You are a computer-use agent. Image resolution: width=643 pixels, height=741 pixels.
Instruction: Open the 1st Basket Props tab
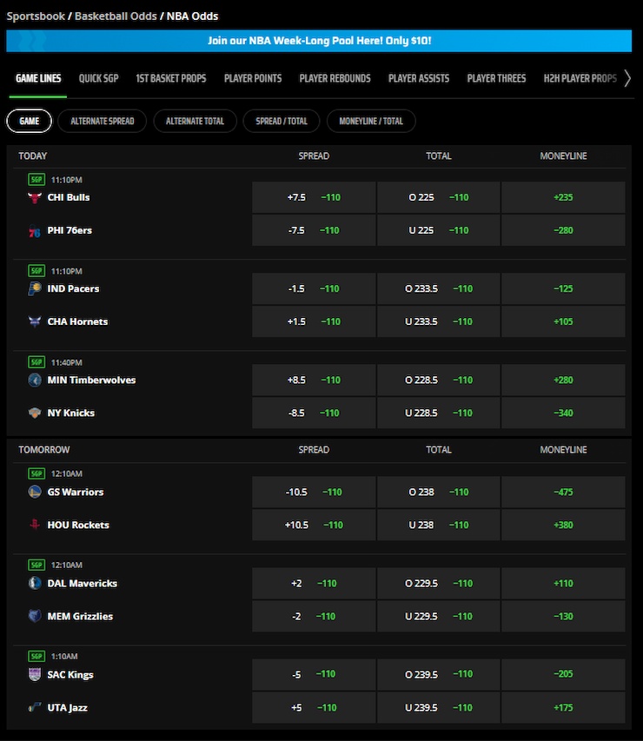tap(170, 78)
